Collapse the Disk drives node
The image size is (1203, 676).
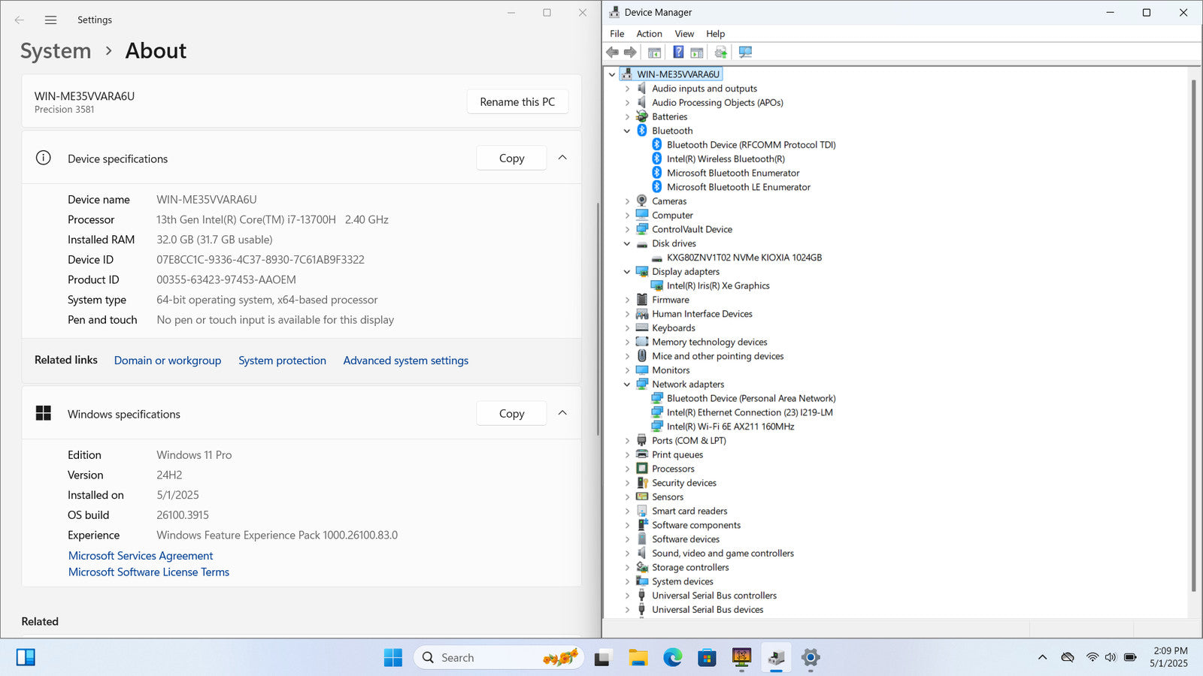click(627, 243)
